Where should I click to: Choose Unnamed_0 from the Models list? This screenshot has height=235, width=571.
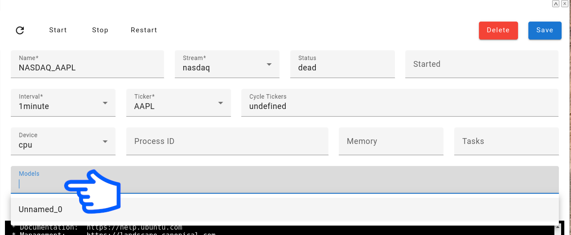[40, 209]
